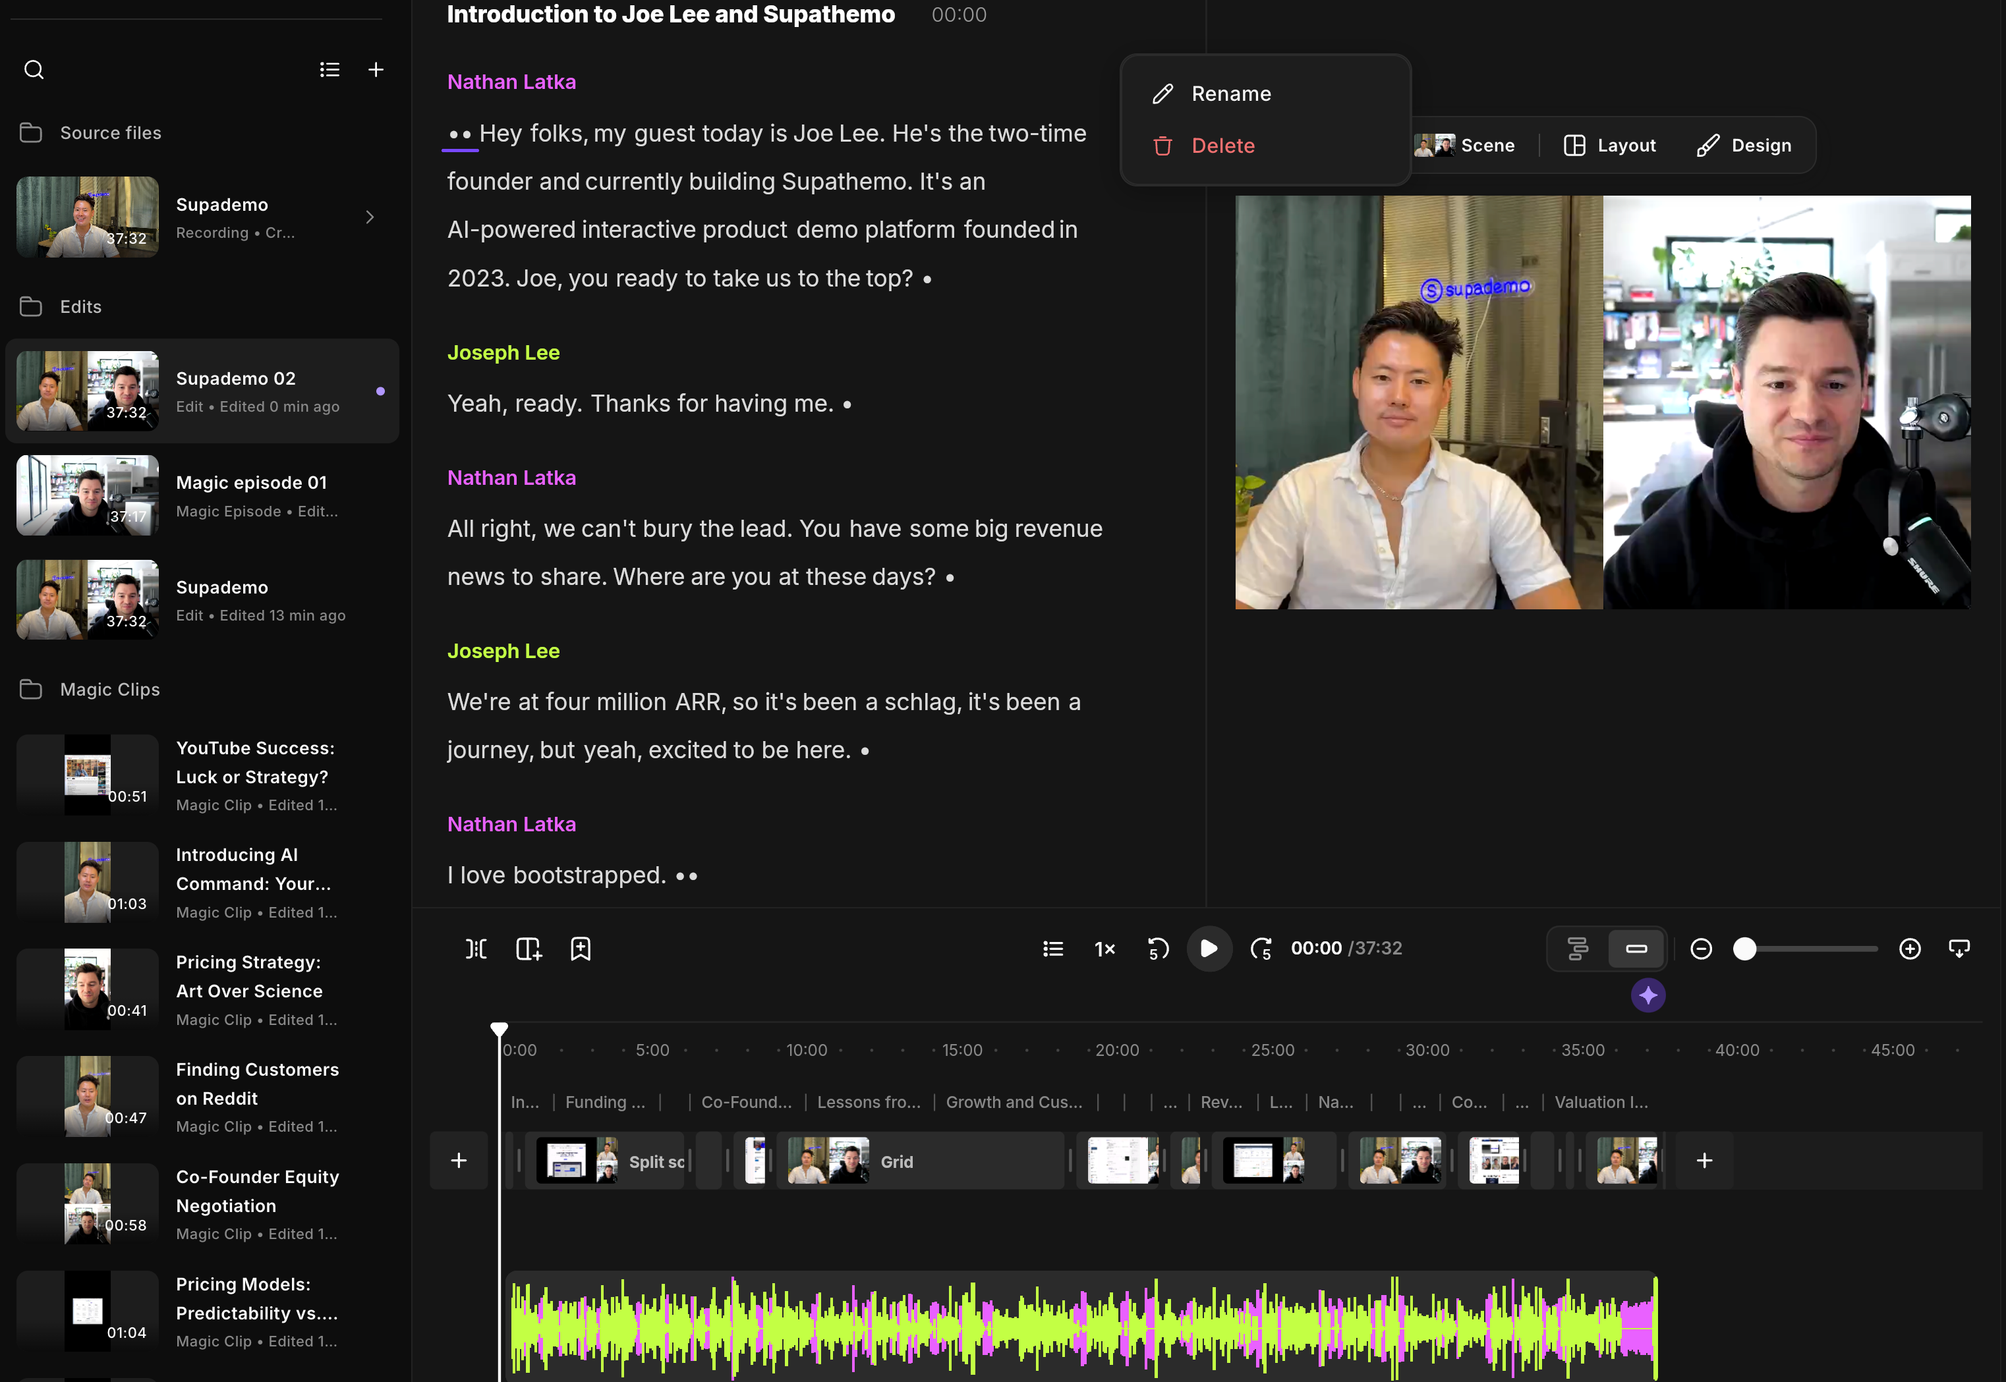Image resolution: width=2006 pixels, height=1382 pixels.
Task: Change playback speed from 1x
Action: click(x=1105, y=949)
